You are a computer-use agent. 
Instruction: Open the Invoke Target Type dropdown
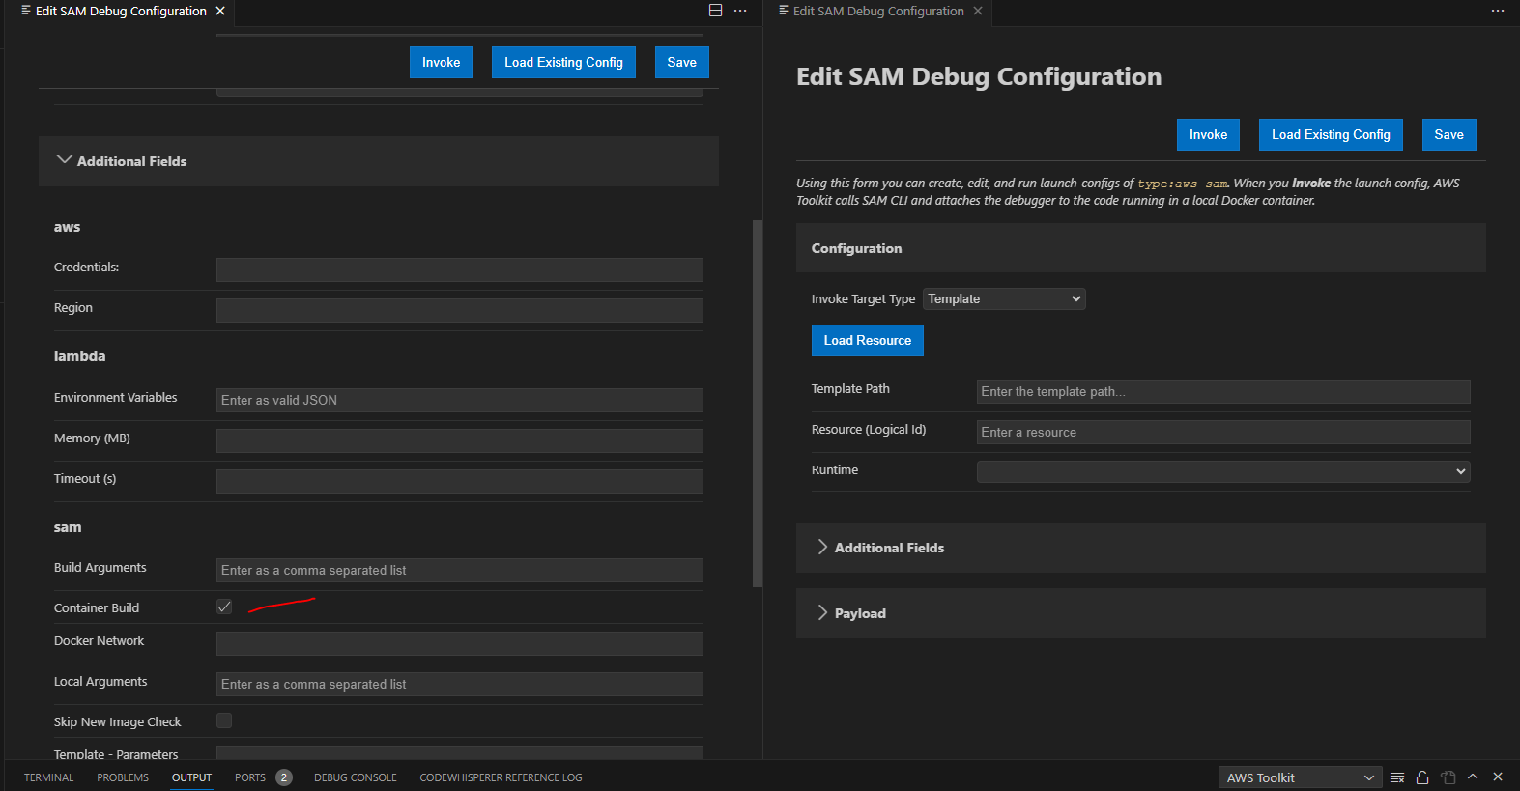coord(1004,299)
